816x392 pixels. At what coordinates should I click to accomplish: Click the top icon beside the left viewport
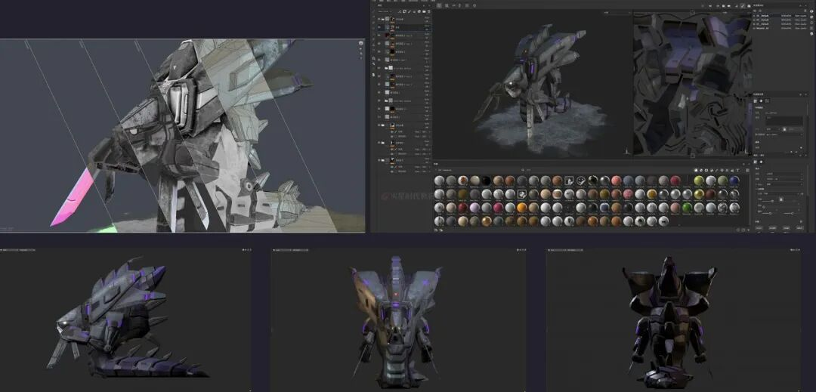coord(360,45)
